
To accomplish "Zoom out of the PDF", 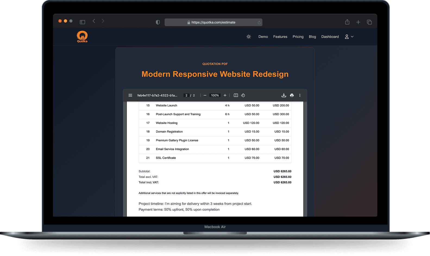I will pyautogui.click(x=205, y=95).
